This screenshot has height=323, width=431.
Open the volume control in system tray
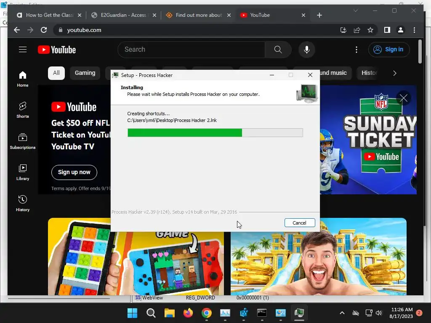[x=379, y=313]
